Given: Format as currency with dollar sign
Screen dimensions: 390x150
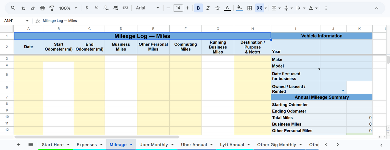Looking at the screenshot, I should pos(87,8).
